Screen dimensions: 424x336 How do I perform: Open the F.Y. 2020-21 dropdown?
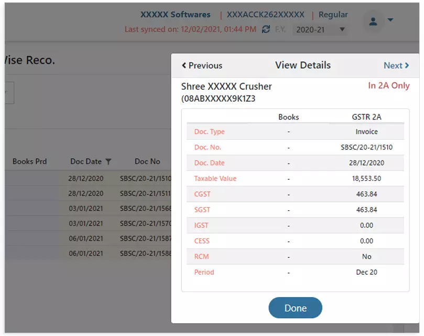[320, 30]
